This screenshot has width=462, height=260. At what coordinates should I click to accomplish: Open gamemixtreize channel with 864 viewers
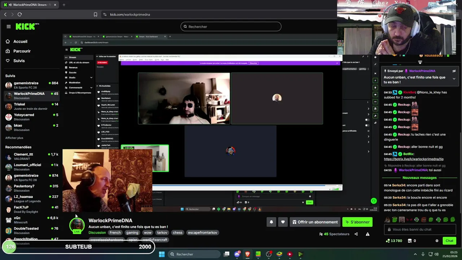click(32, 85)
